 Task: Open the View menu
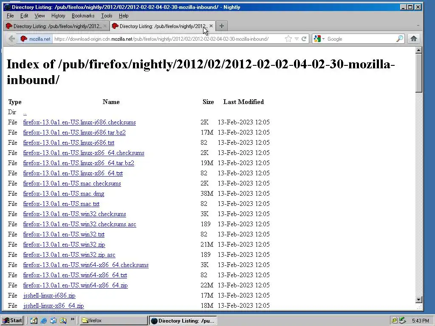coord(40,16)
